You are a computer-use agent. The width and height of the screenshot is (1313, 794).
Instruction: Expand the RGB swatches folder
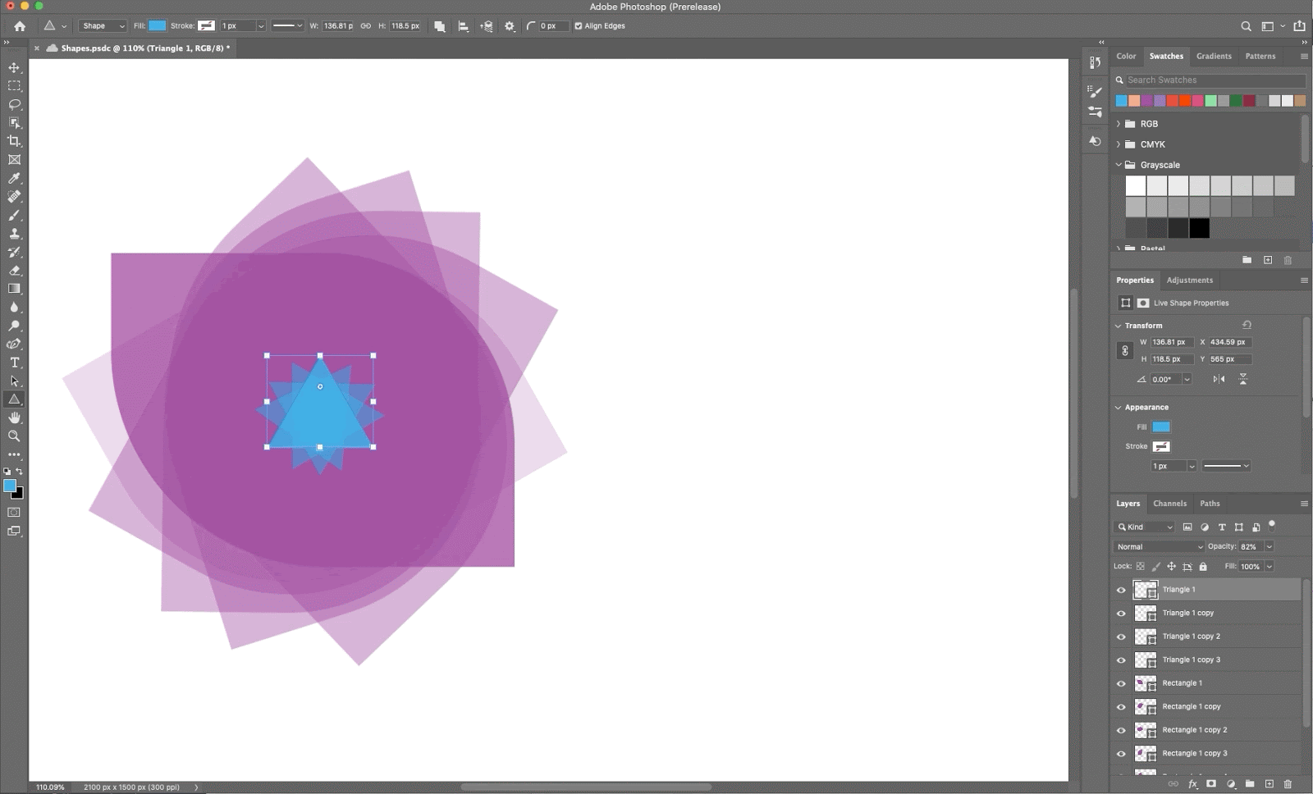pos(1118,123)
